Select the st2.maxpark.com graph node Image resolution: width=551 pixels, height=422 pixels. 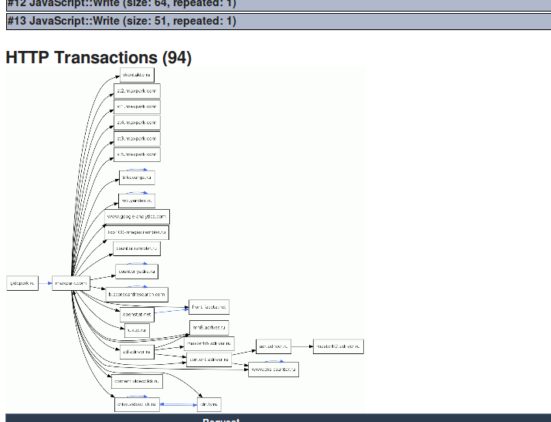(x=137, y=91)
